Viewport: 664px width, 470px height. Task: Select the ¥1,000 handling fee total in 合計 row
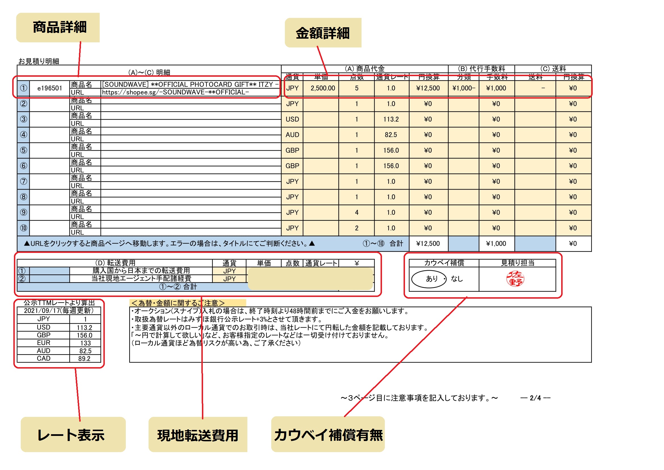click(x=496, y=244)
